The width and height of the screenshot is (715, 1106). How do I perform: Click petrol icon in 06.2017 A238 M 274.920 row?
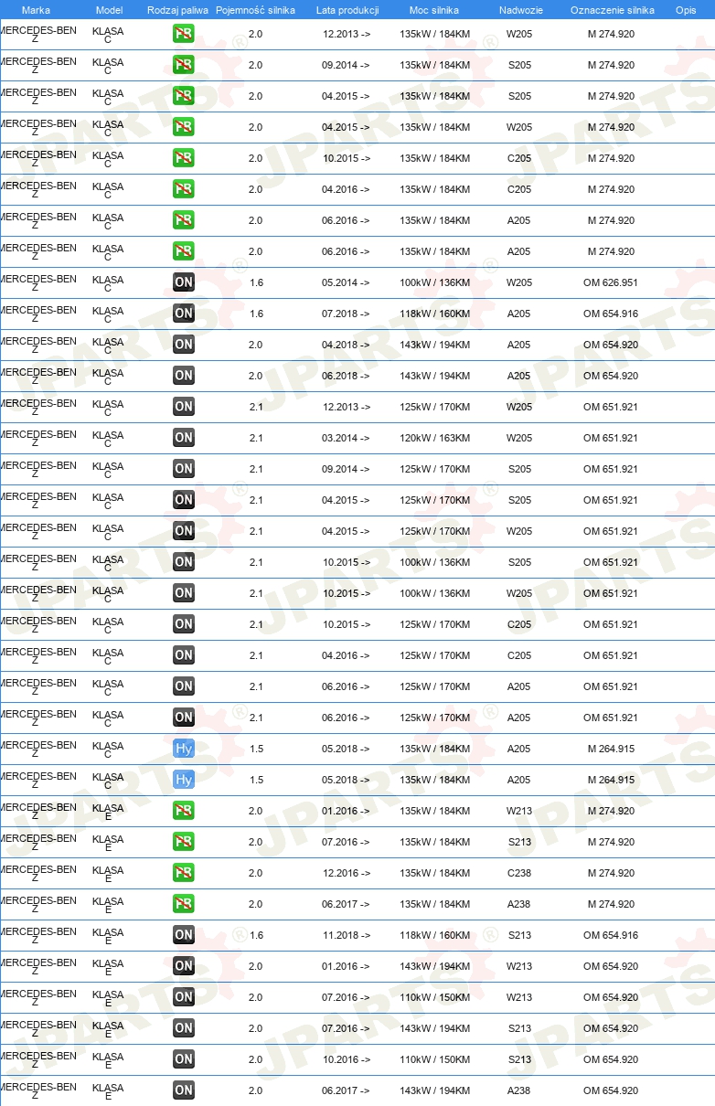[x=184, y=905]
